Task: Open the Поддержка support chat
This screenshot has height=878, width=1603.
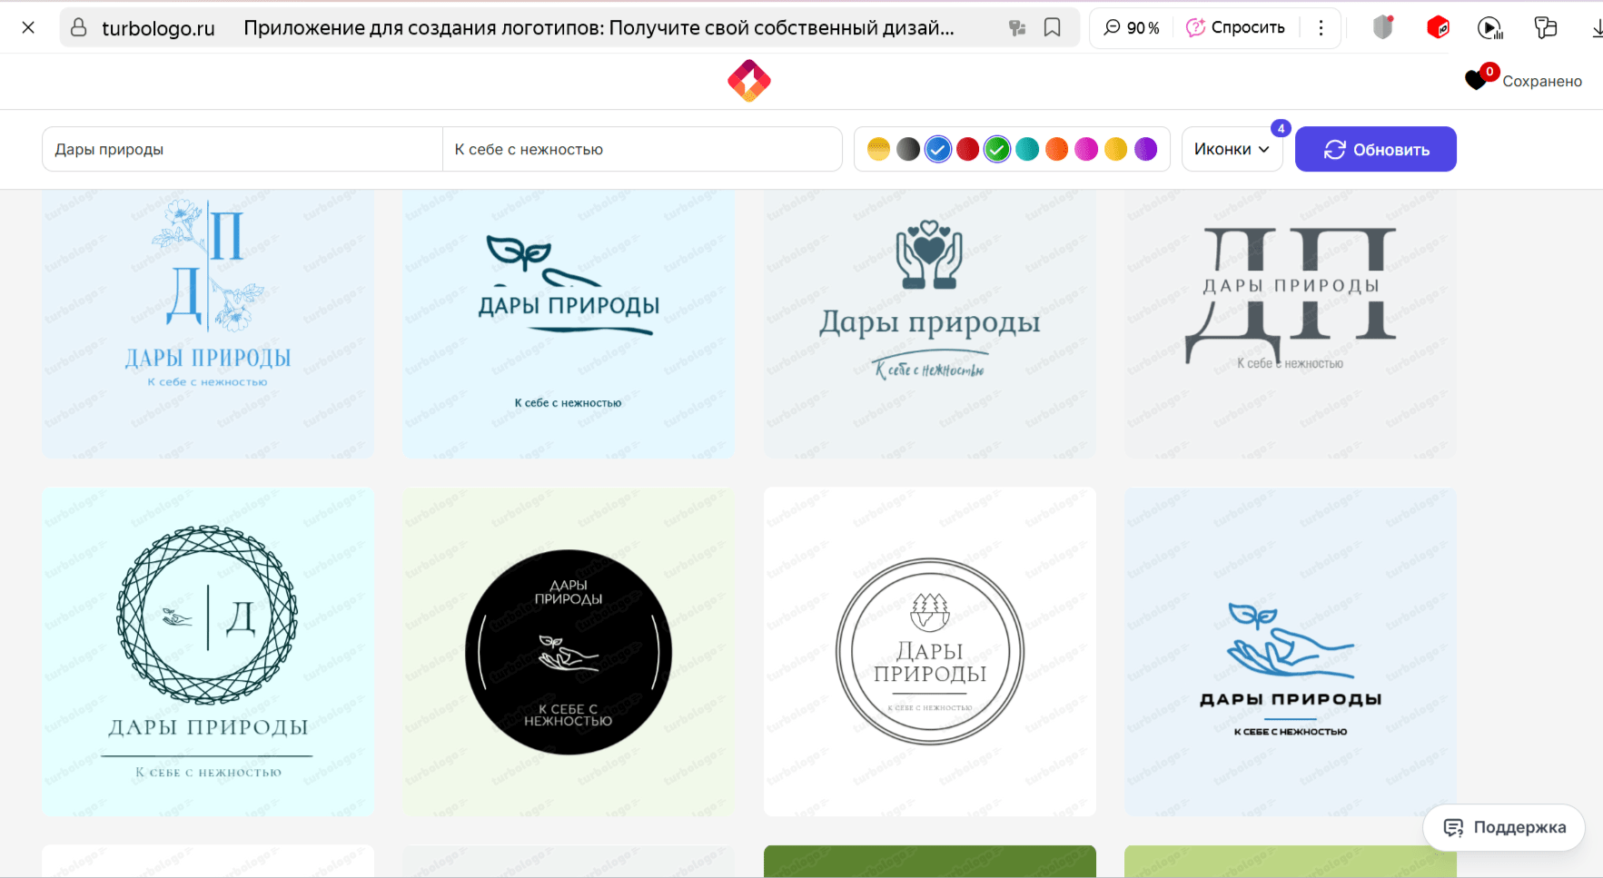Action: coord(1504,827)
